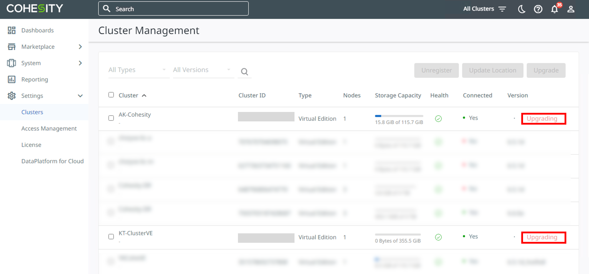589x274 pixels.
Task: Click the Cohesity logo
Action: (35, 9)
